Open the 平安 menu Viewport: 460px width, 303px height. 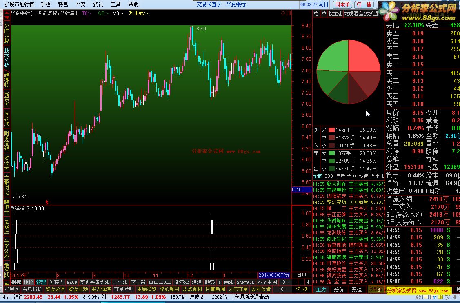coord(80,4)
